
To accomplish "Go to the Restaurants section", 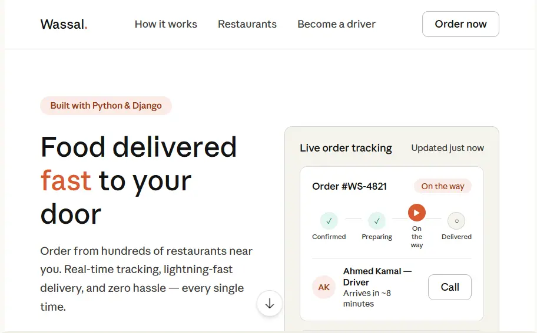I will point(247,24).
